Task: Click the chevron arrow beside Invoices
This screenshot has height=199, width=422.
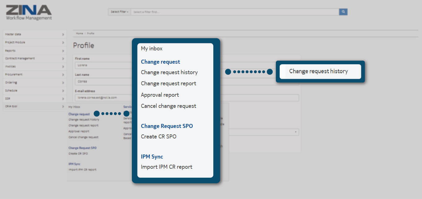Action: [x=63, y=66]
